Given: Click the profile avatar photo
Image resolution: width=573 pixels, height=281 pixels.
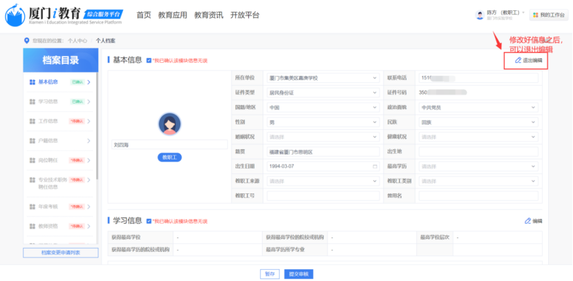Looking at the screenshot, I should coord(169,124).
